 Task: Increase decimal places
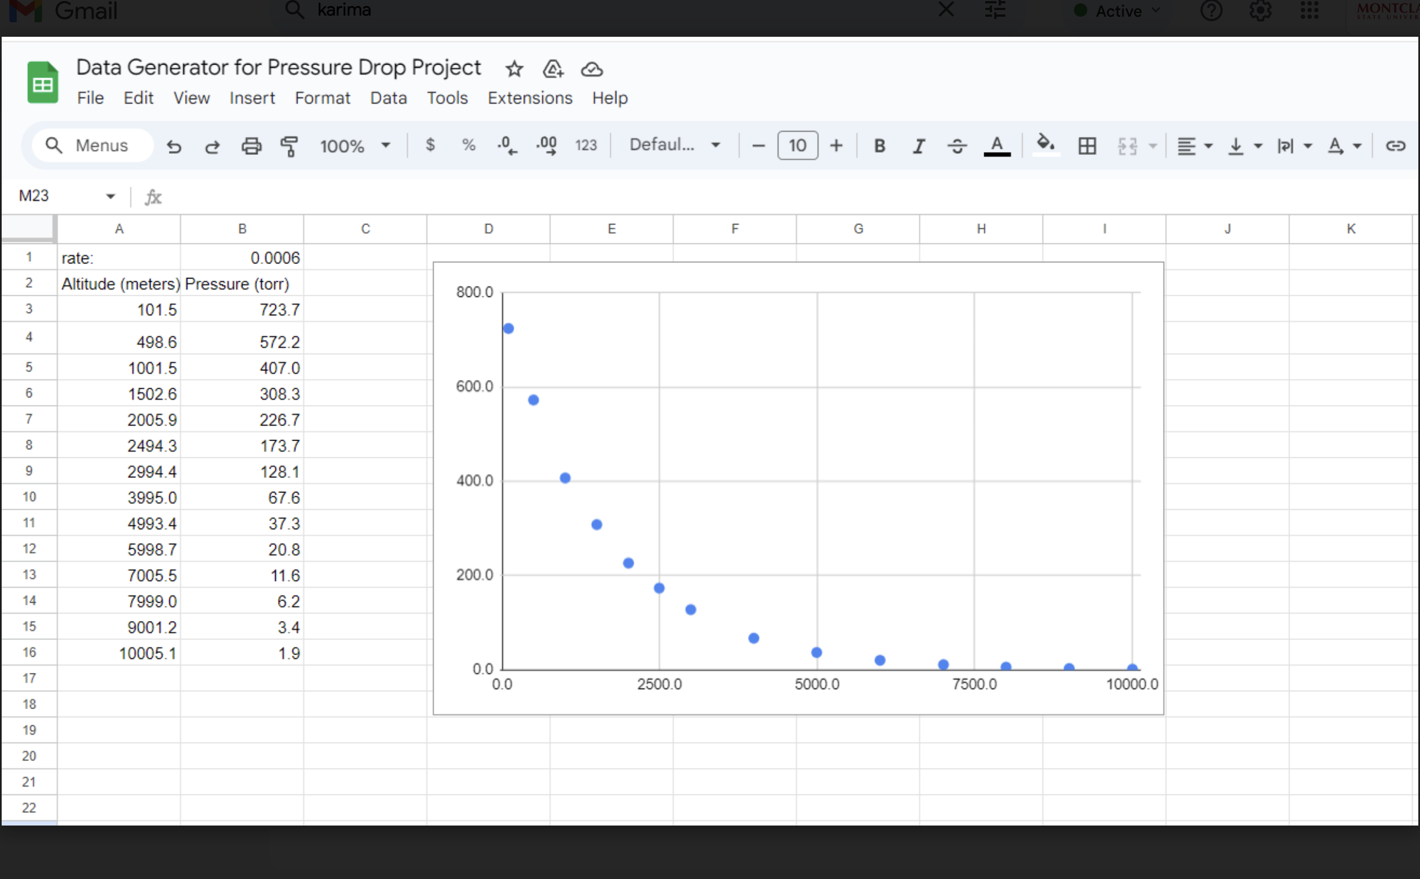pos(546,146)
